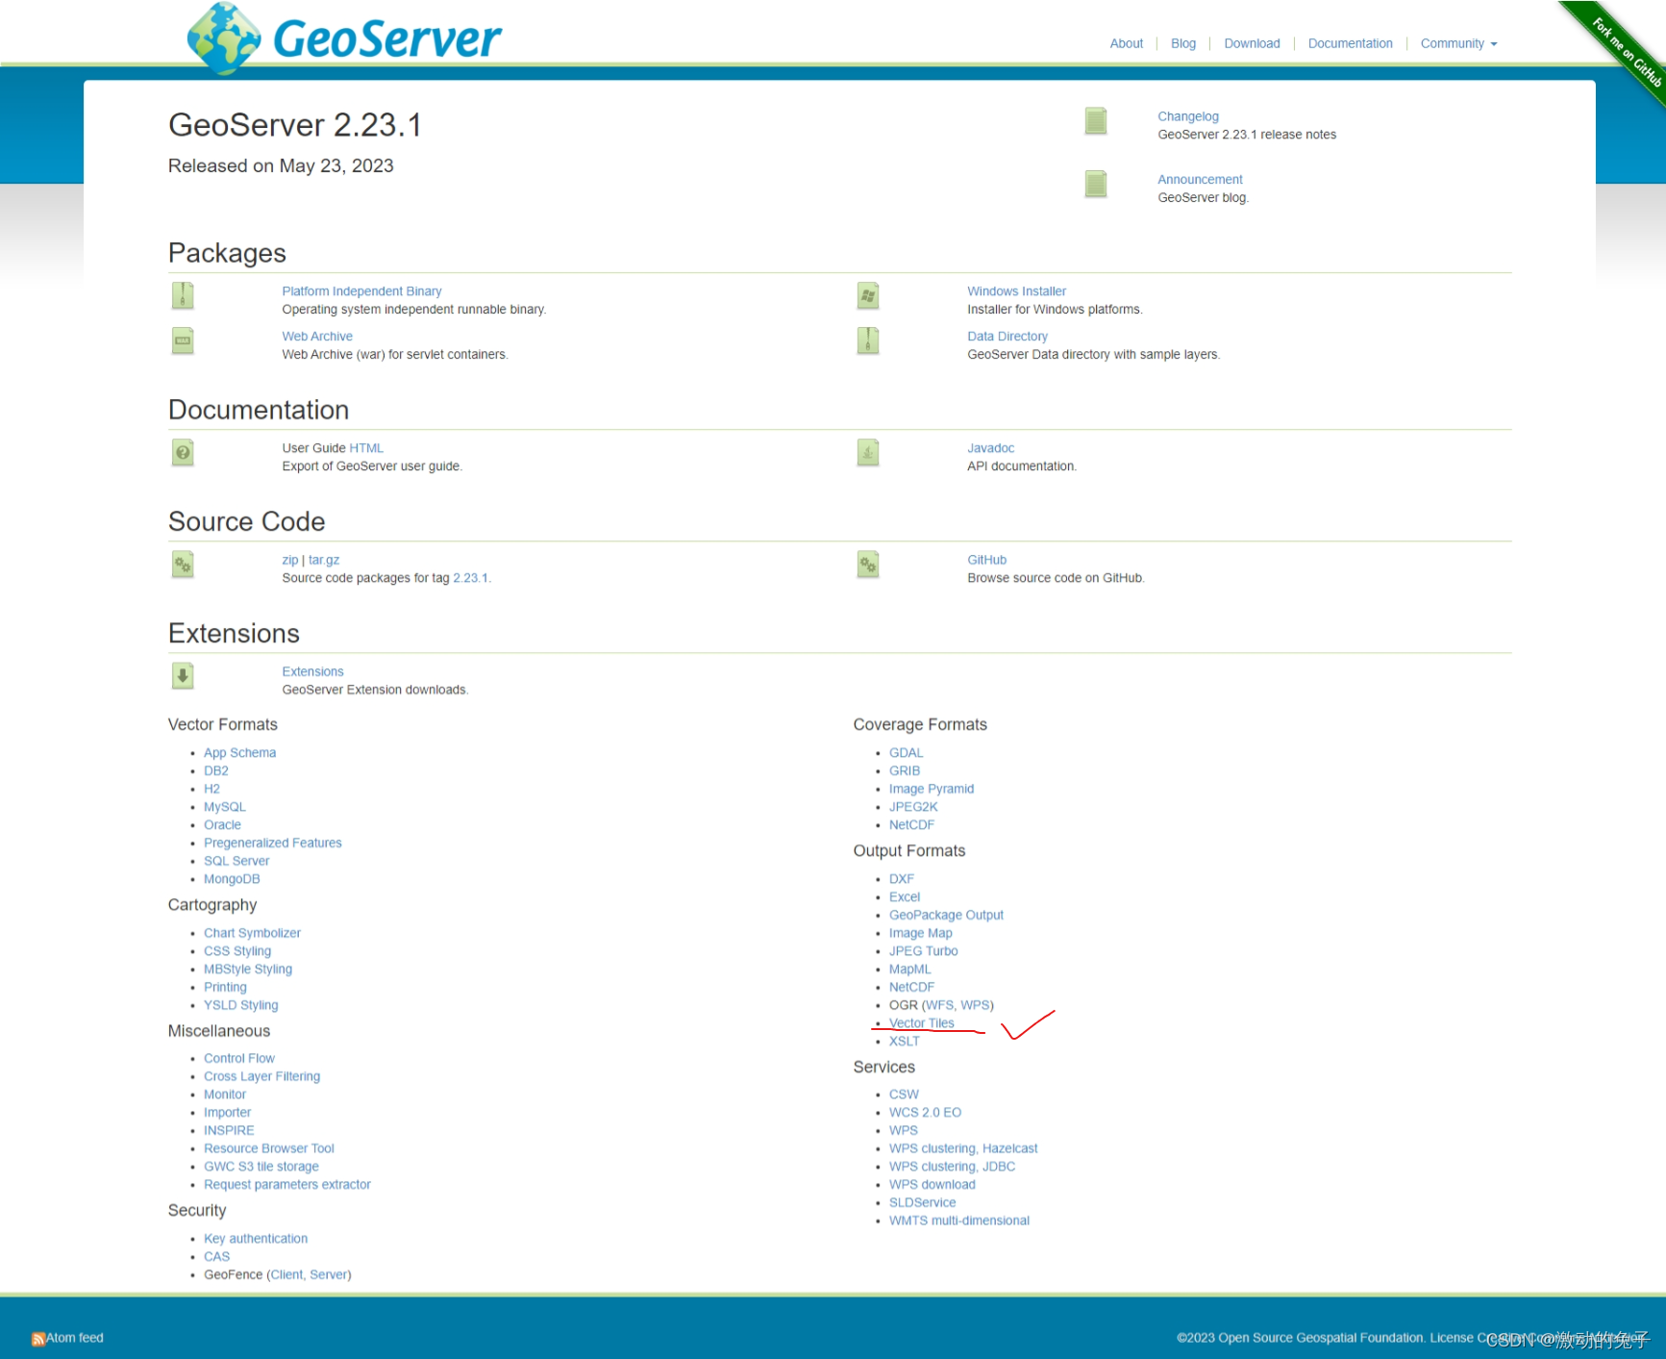
Task: Expand the Community dropdown menu
Action: coord(1458,43)
